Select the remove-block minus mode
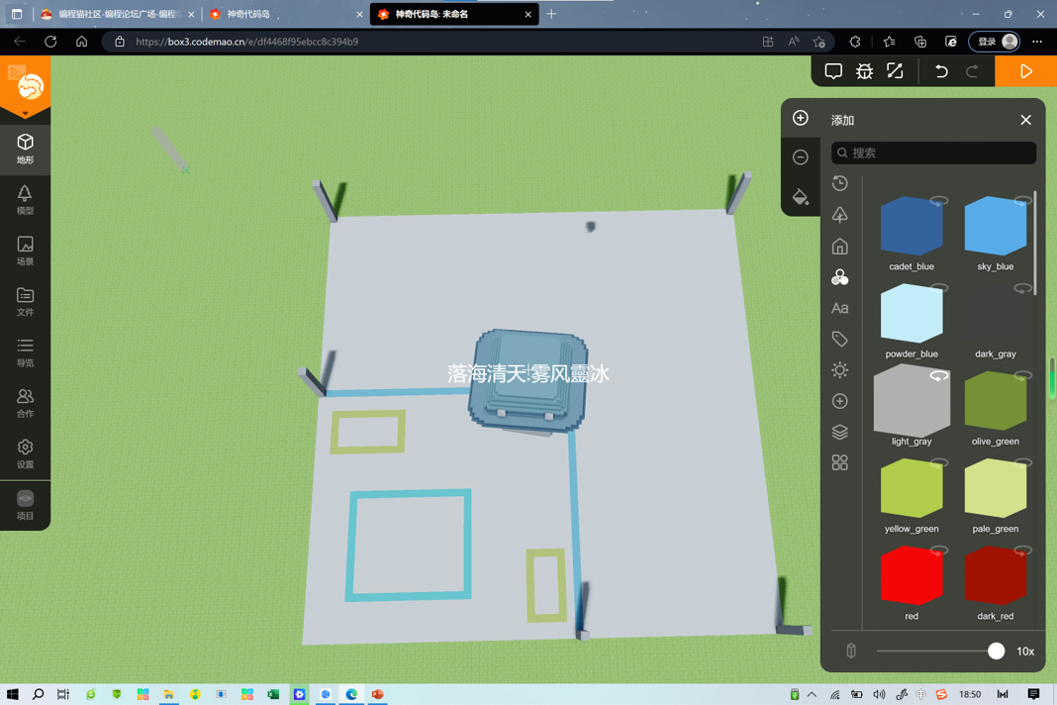The height and width of the screenshot is (705, 1057). (800, 157)
